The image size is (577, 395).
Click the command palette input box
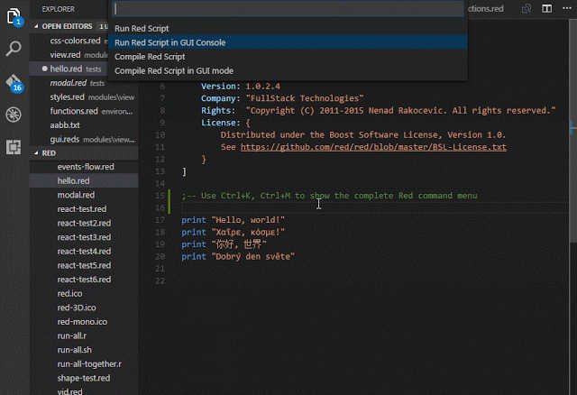click(x=288, y=9)
